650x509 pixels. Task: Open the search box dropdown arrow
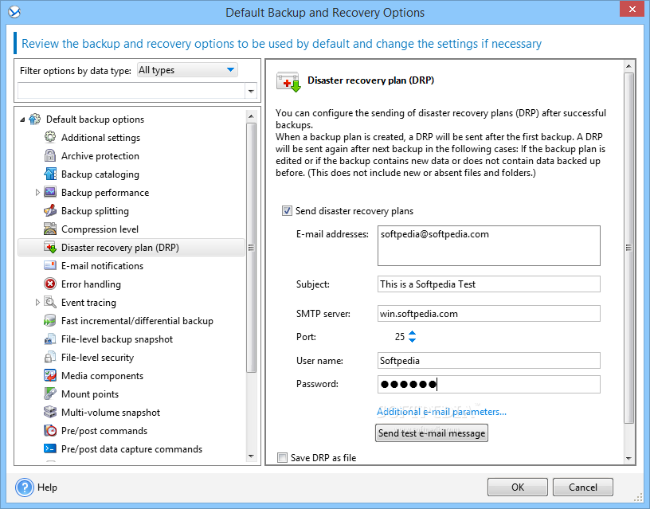coord(251,91)
